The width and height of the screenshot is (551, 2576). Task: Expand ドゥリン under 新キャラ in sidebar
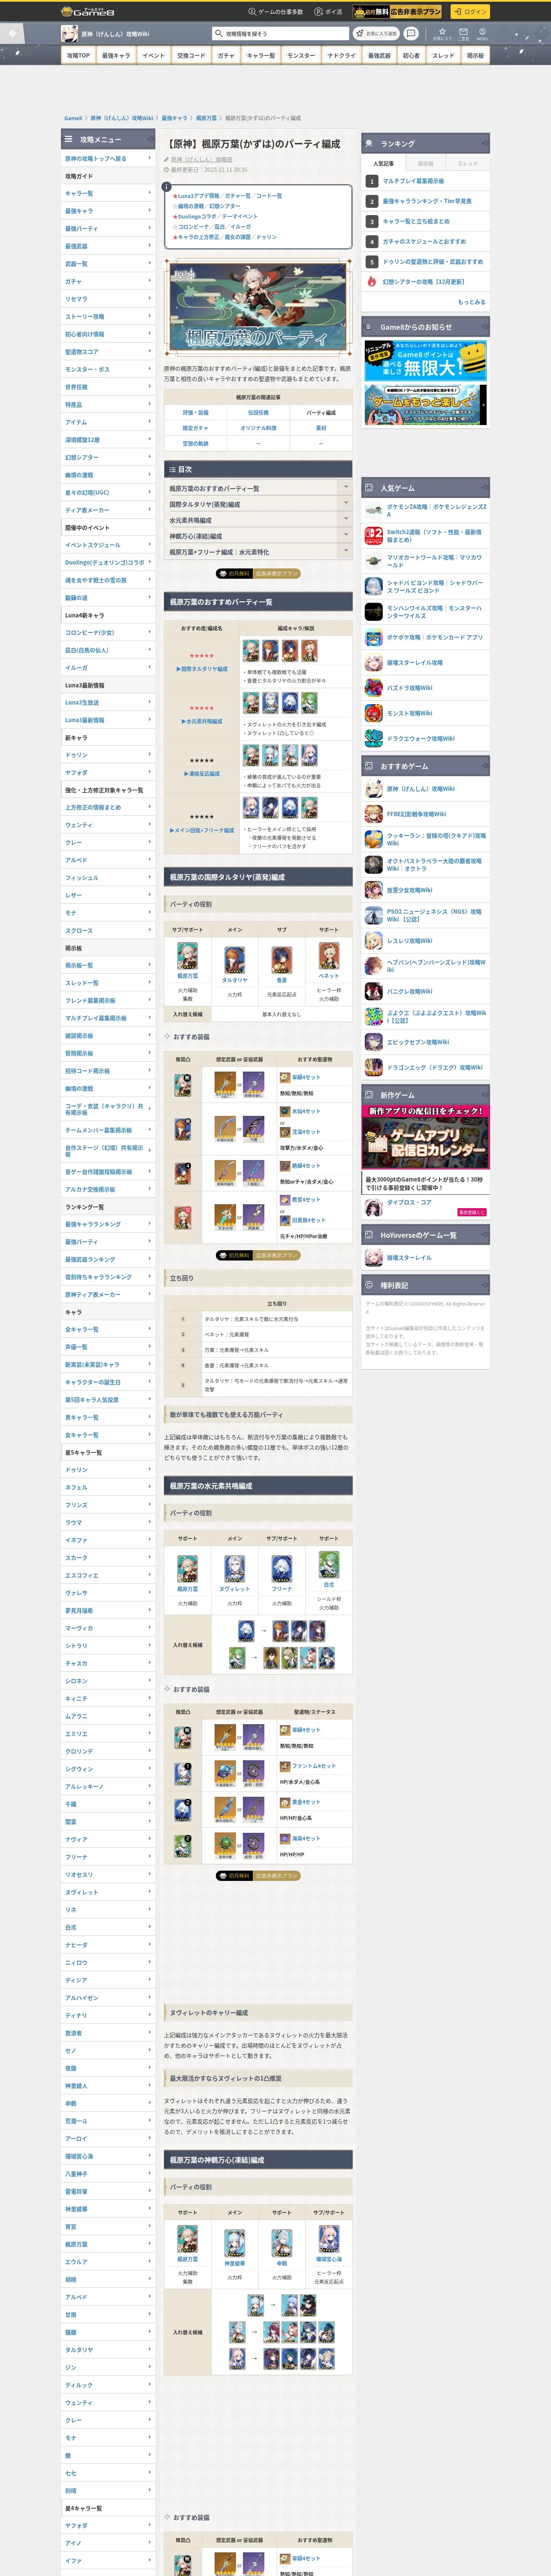[x=108, y=755]
